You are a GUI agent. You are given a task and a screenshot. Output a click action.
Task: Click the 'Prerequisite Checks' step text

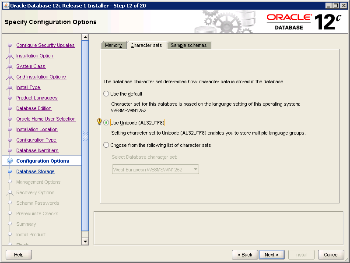[x=37, y=213]
